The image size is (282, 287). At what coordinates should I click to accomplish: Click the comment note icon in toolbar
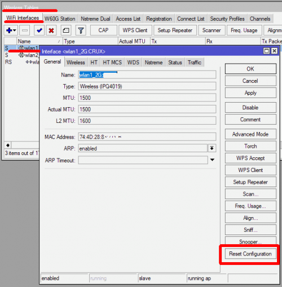(66, 30)
